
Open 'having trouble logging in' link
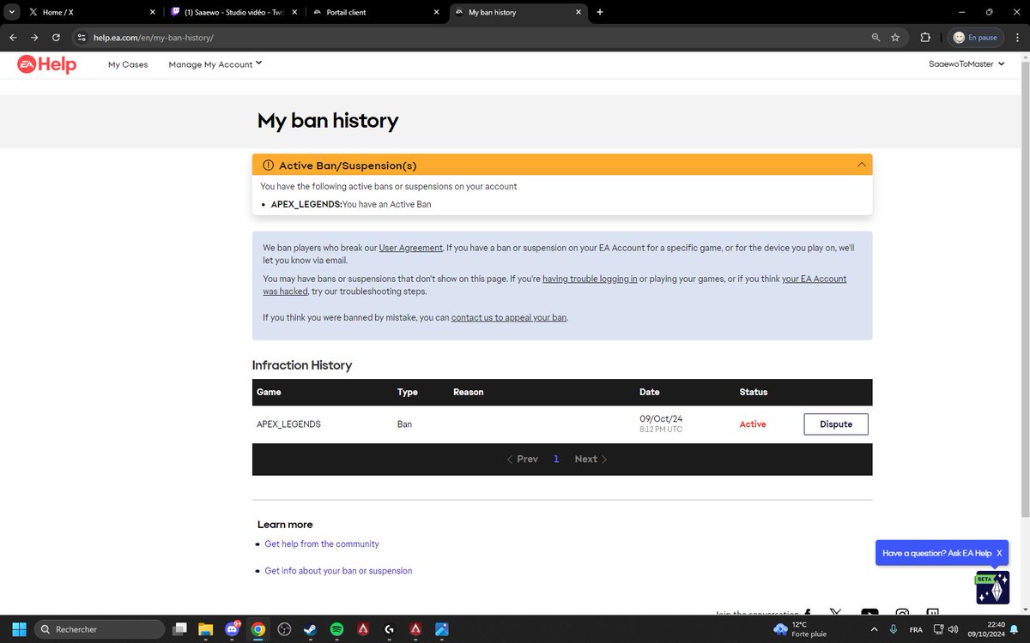tap(590, 279)
